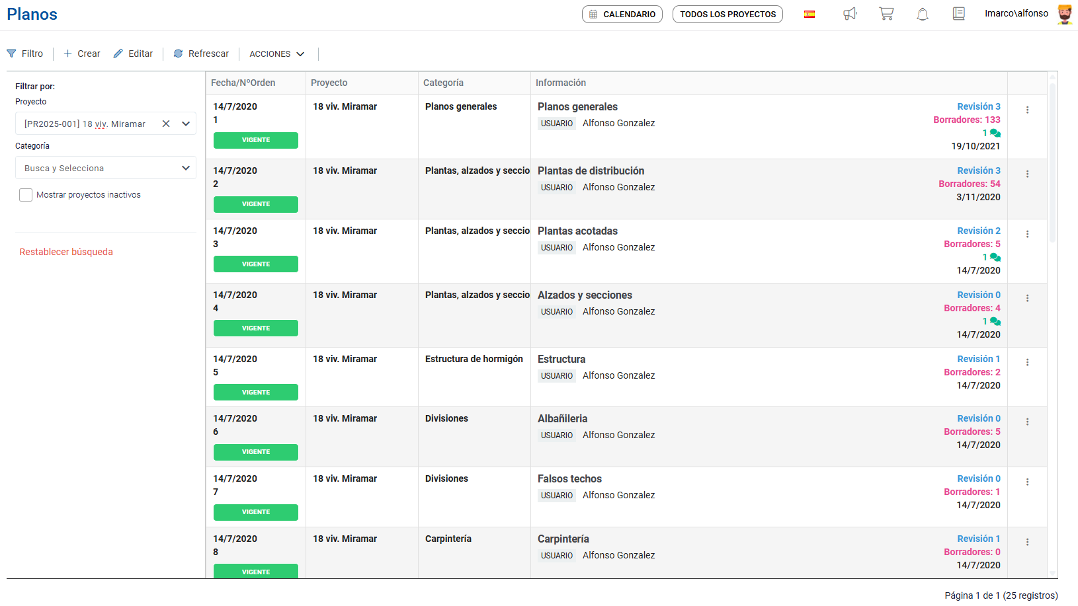Open the news document icon in header
This screenshot has height=606, width=1078.
pyautogui.click(x=958, y=14)
